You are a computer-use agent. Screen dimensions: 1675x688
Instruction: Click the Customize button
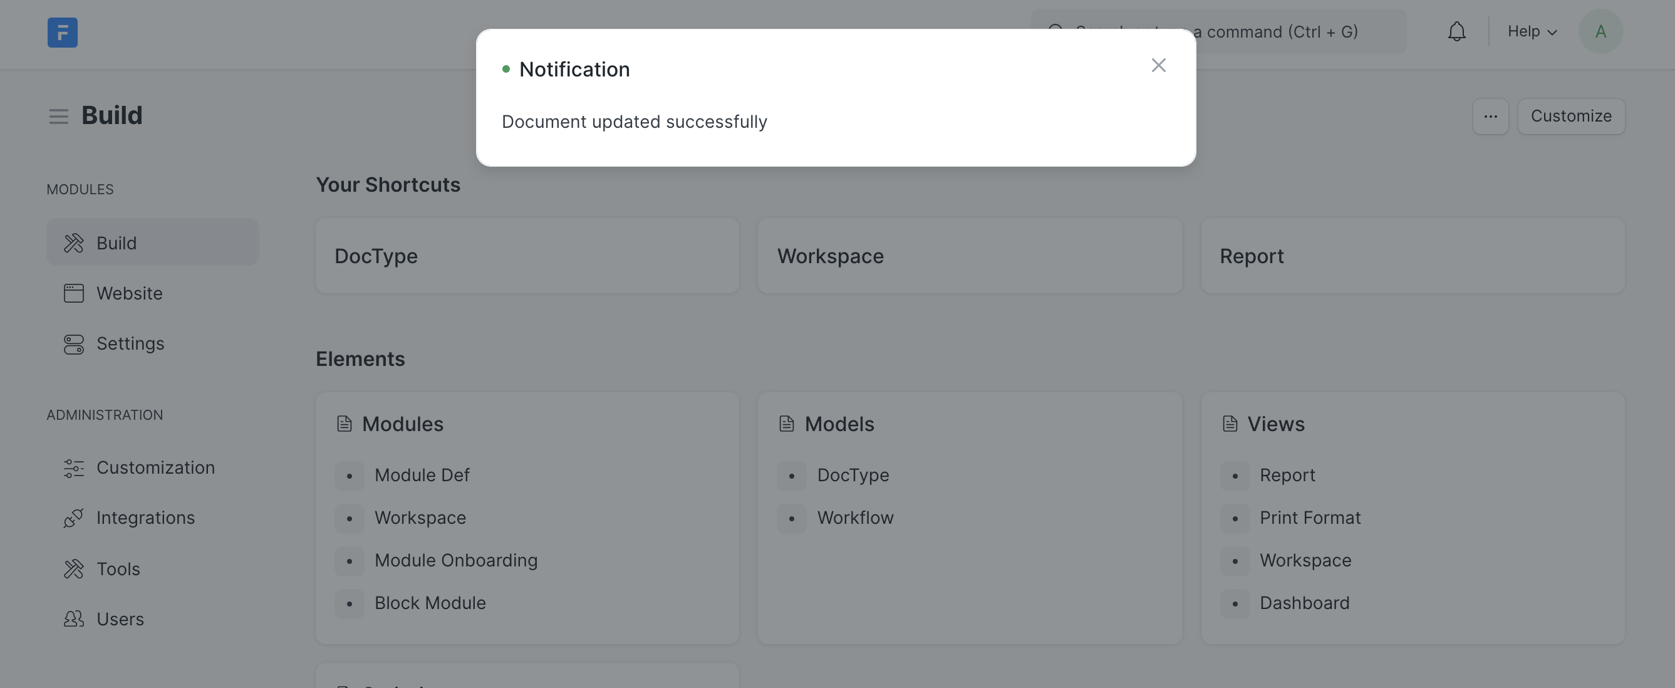pyautogui.click(x=1570, y=117)
